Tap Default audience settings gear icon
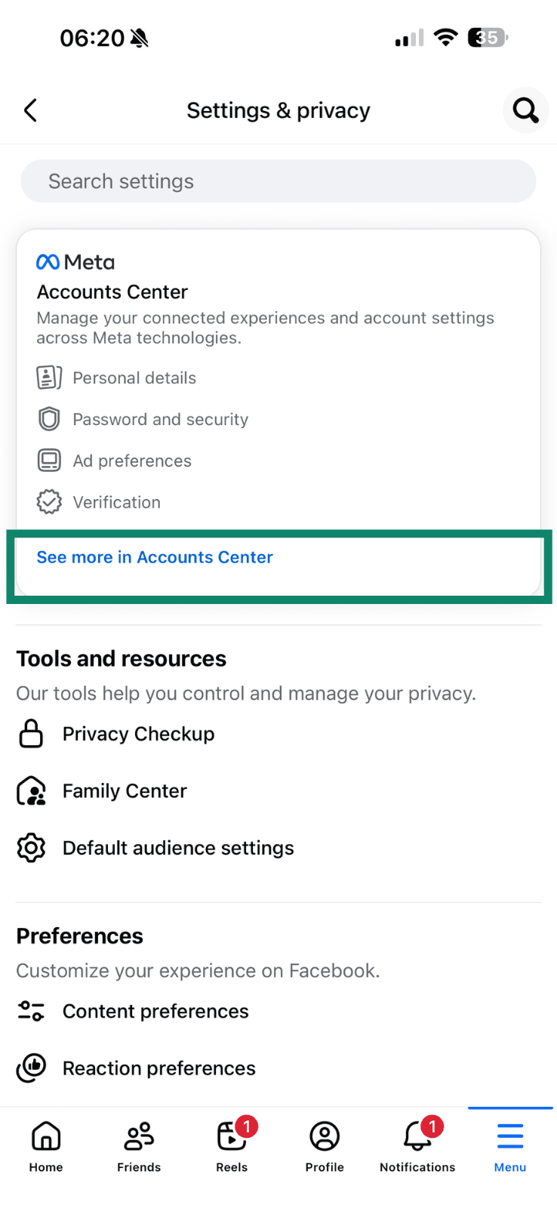 pos(31,848)
